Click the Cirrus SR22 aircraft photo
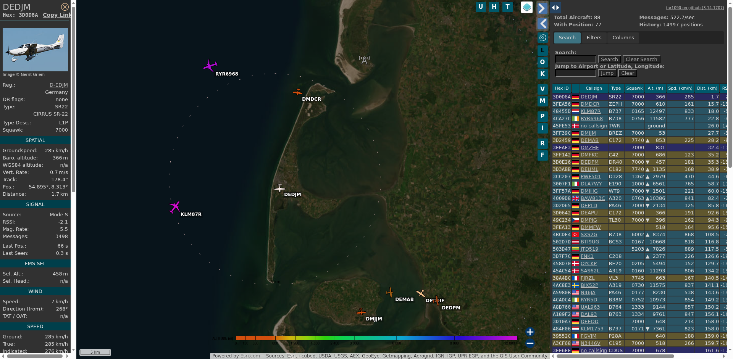 point(35,50)
